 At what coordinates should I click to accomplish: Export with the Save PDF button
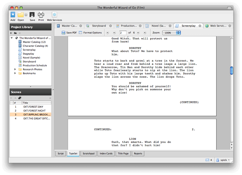[69, 33]
